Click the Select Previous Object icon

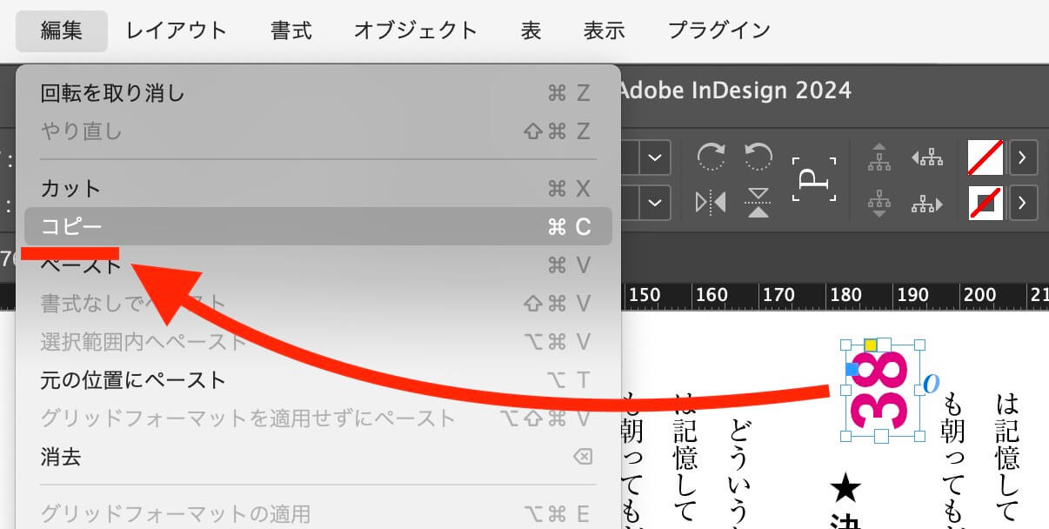coord(927,157)
